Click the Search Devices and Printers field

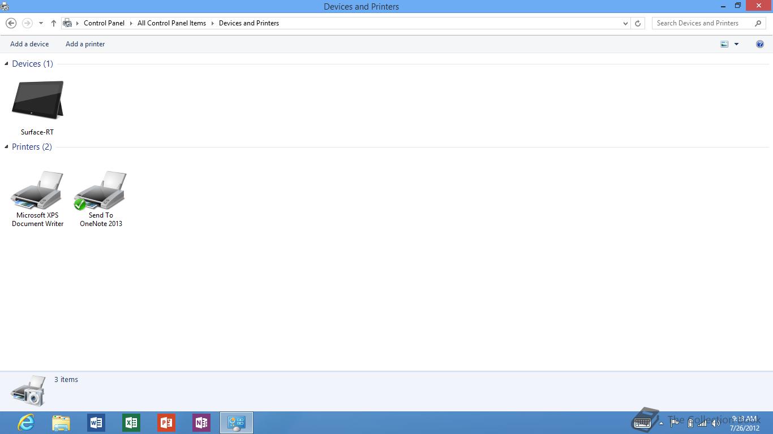coord(708,23)
